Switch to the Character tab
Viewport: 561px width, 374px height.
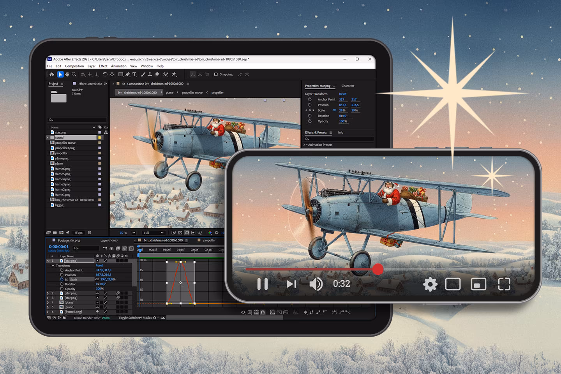pyautogui.click(x=348, y=86)
